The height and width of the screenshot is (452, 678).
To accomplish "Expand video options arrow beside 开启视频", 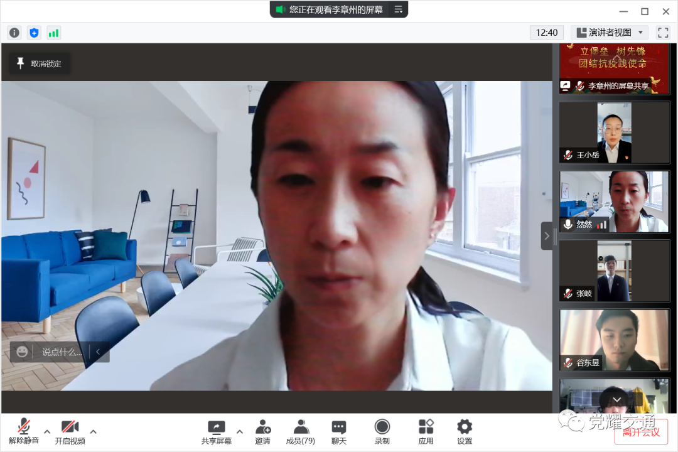I will pyautogui.click(x=94, y=431).
